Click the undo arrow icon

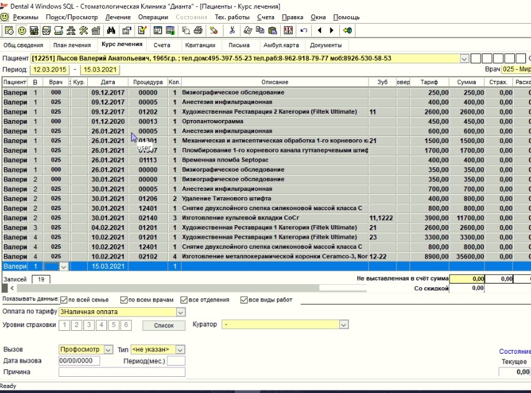click(304, 30)
